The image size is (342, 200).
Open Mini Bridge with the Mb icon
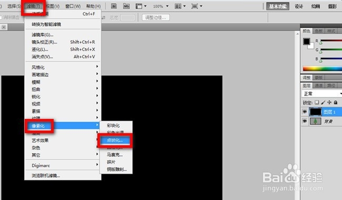(x=126, y=6)
